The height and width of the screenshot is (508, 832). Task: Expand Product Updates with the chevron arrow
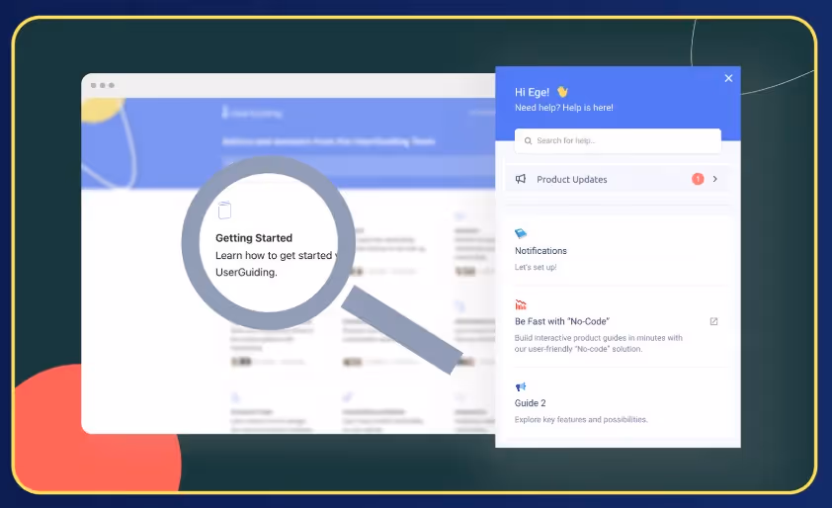tap(715, 179)
